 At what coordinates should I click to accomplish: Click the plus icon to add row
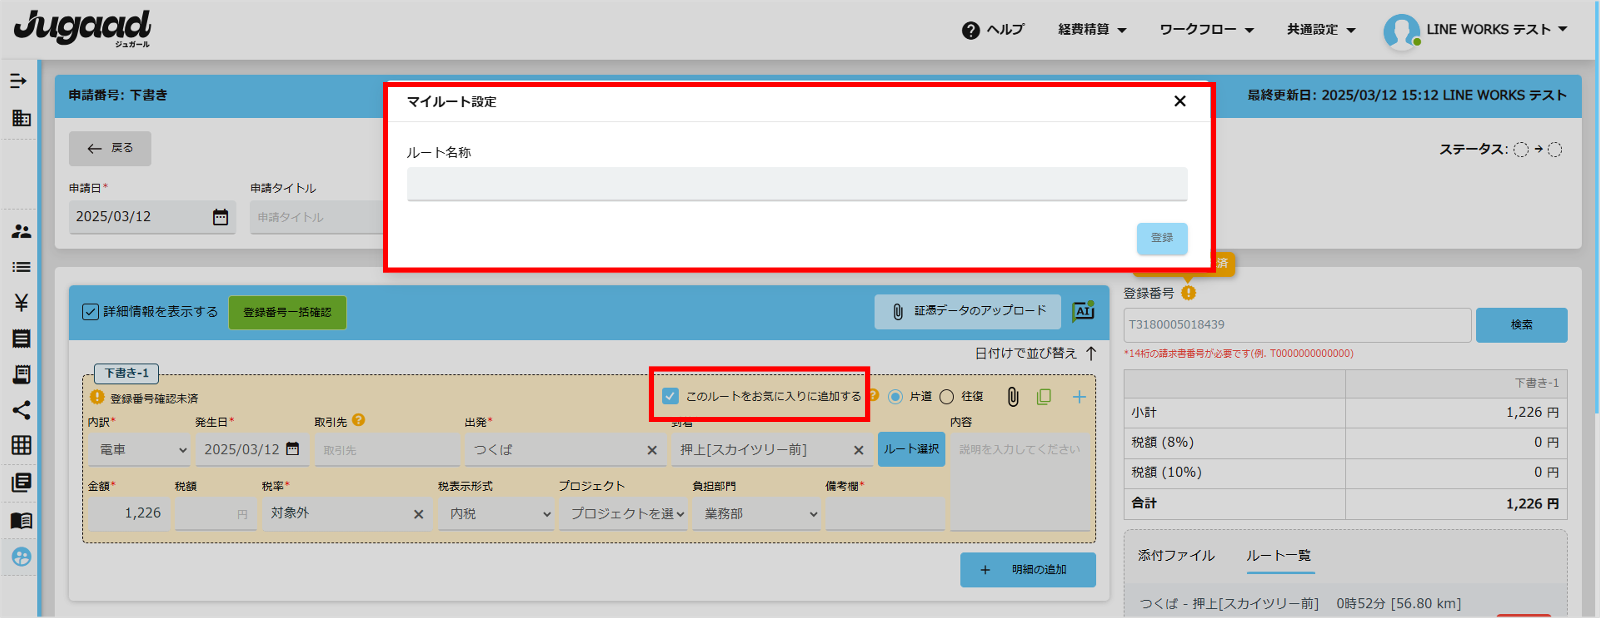point(1079,397)
